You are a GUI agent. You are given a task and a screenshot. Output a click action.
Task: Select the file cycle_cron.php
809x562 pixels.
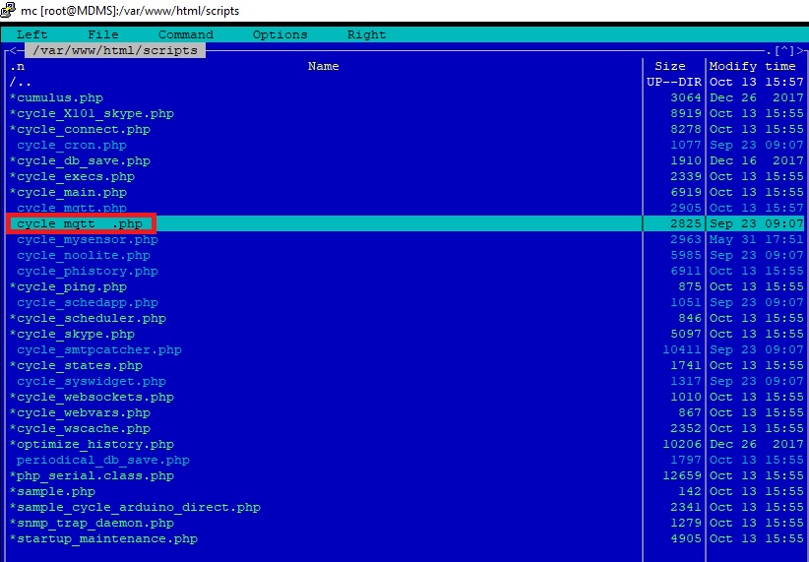coord(72,145)
